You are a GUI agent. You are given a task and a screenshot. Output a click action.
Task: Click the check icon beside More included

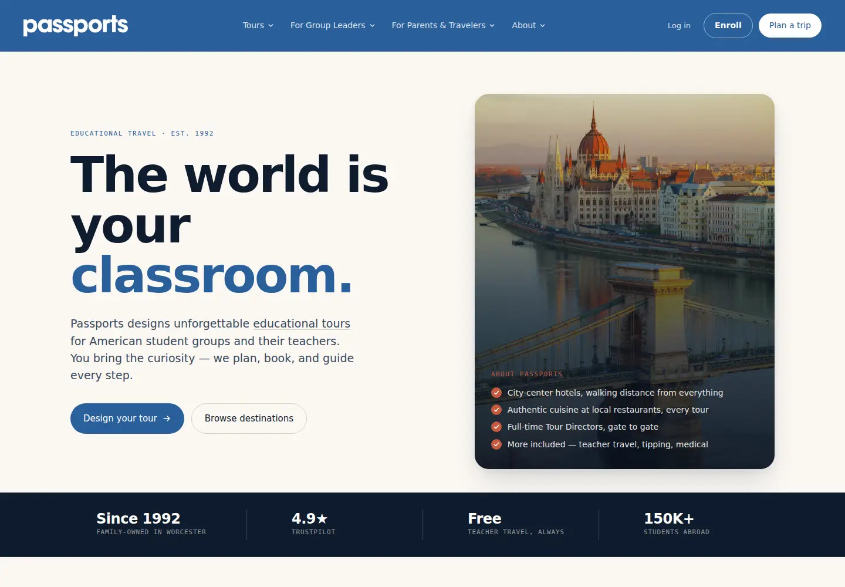[x=496, y=444]
